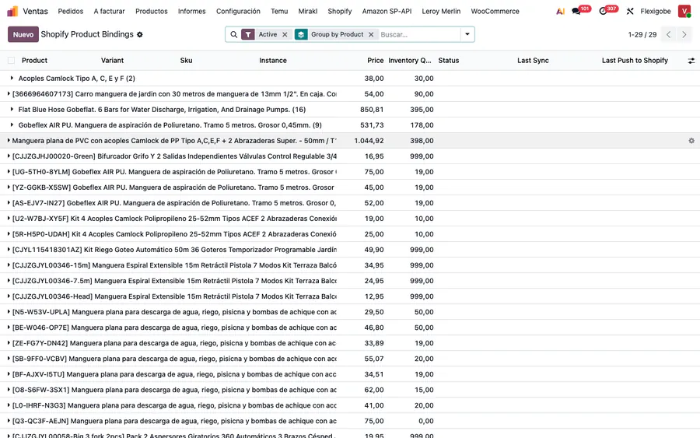
Task: Open the Pedidos menu
Action: pyautogui.click(x=71, y=11)
